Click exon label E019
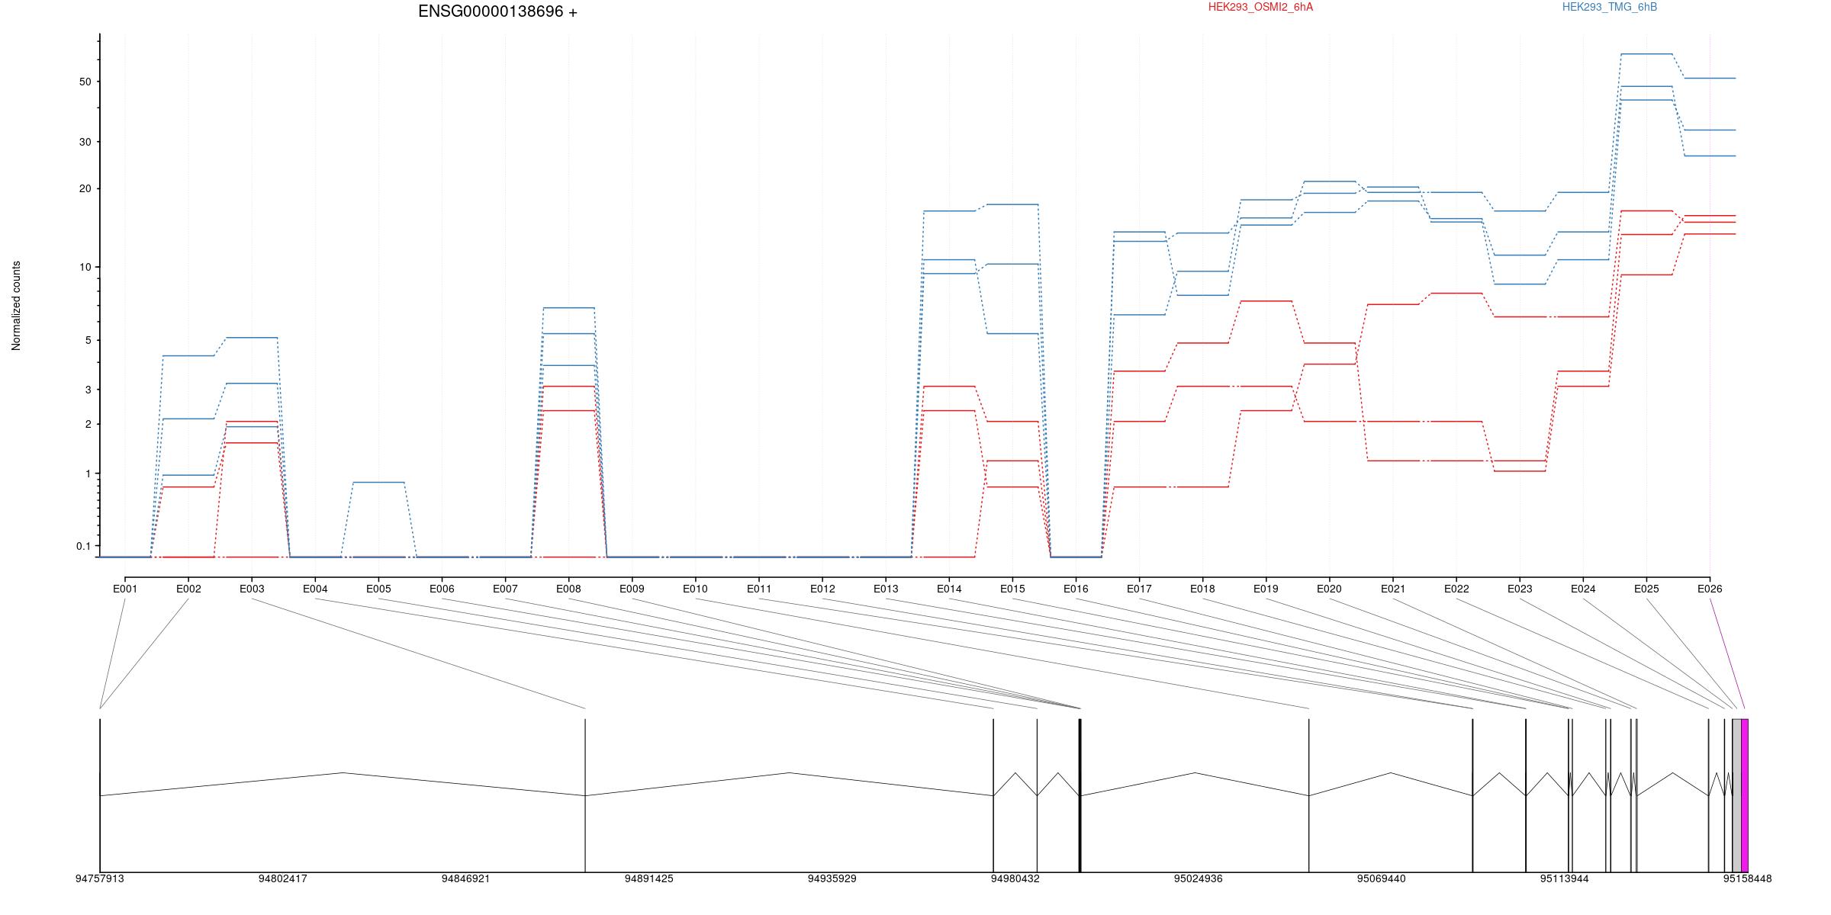 [1266, 589]
